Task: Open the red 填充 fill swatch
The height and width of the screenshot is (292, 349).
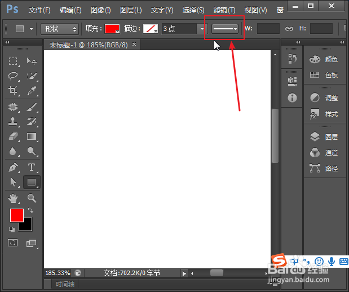Action: pos(112,29)
